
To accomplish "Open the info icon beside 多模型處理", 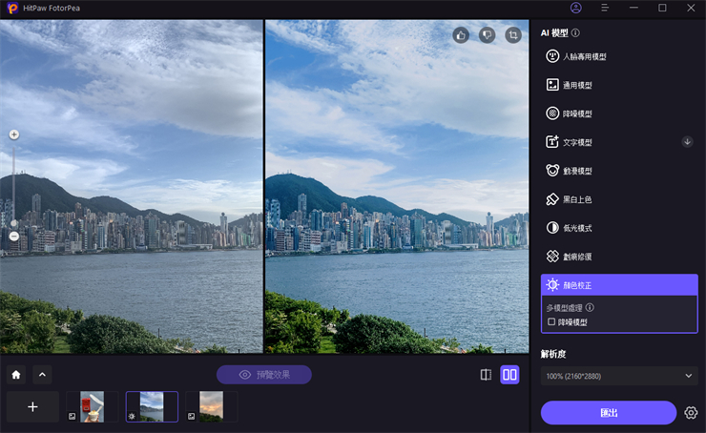I will [590, 307].
